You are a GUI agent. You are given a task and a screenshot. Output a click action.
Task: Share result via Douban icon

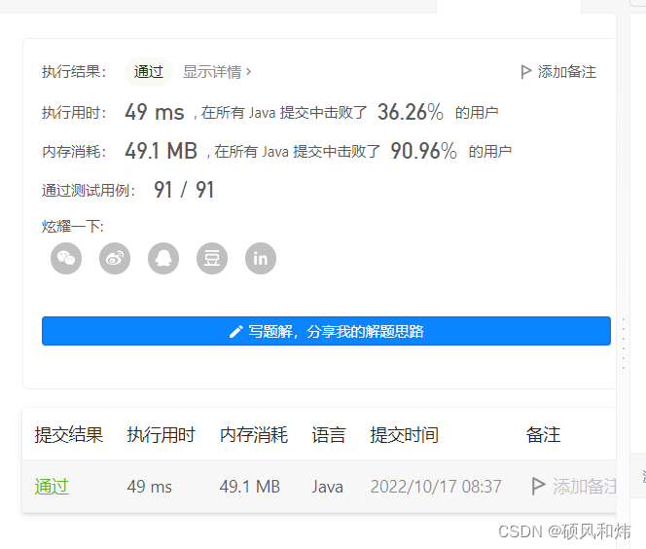click(x=212, y=258)
